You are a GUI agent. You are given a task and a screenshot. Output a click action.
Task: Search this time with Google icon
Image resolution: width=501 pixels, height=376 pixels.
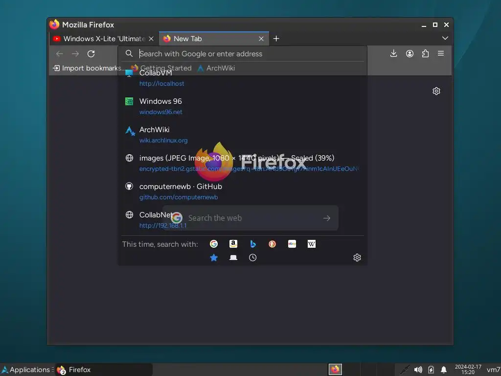click(x=214, y=244)
